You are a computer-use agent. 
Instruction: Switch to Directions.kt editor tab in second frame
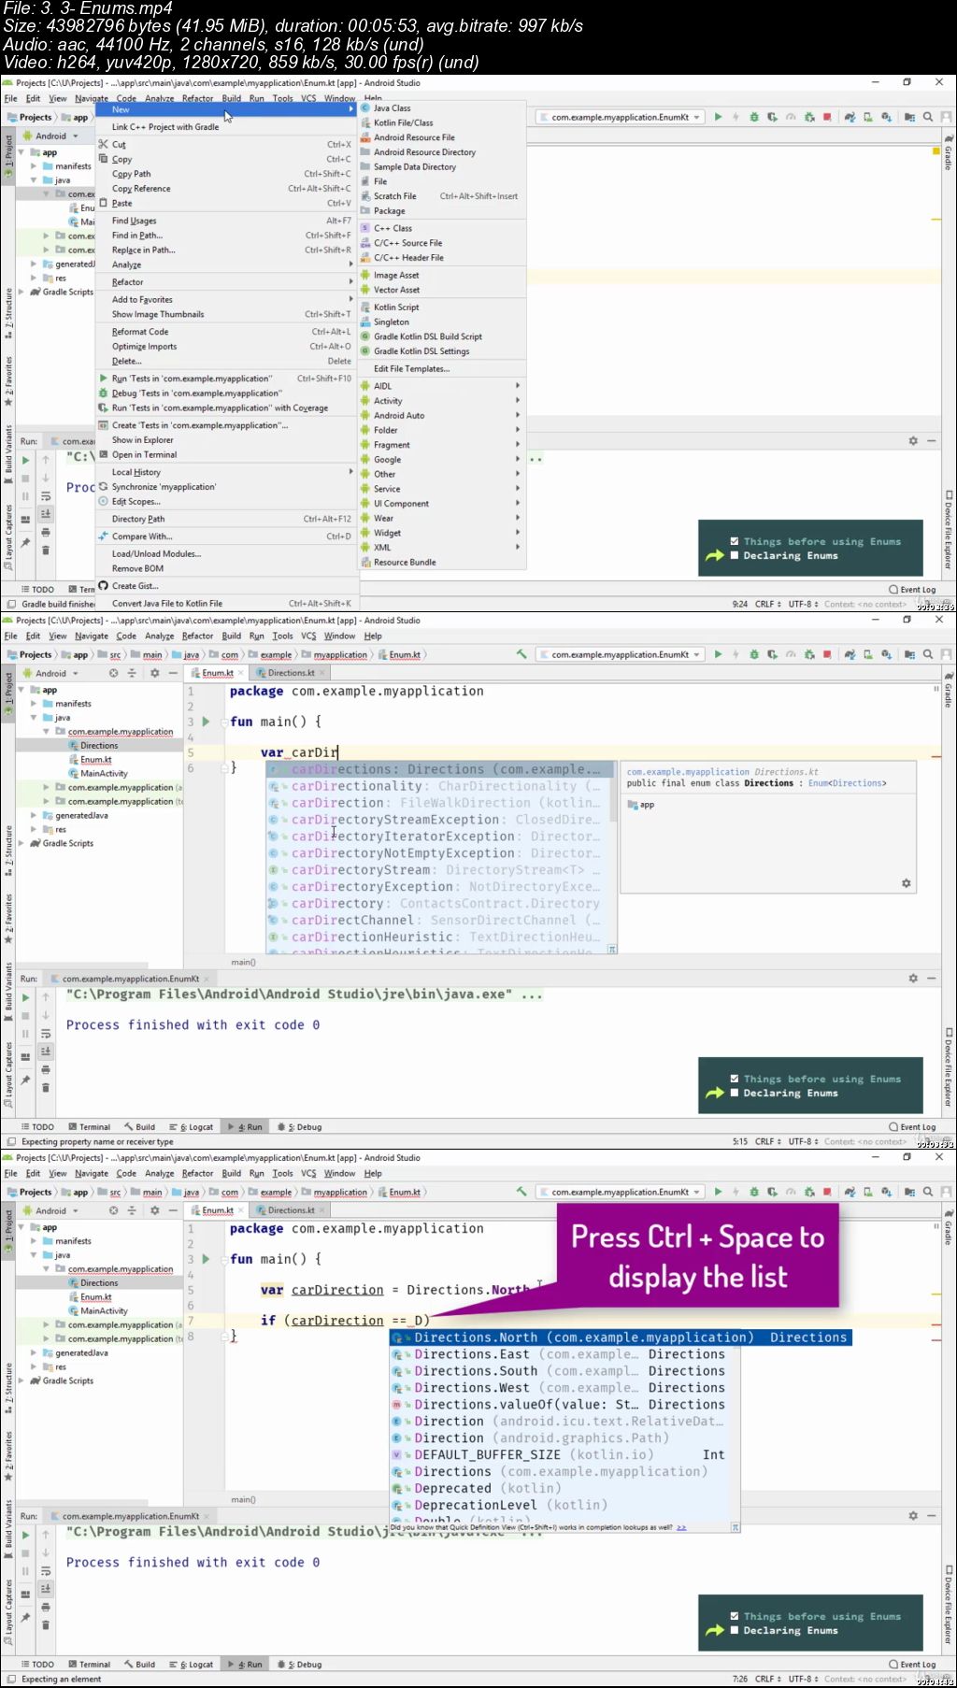(x=291, y=673)
